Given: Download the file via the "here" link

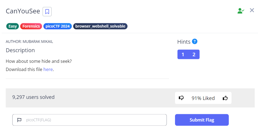Looking at the screenshot, I should (x=48, y=69).
